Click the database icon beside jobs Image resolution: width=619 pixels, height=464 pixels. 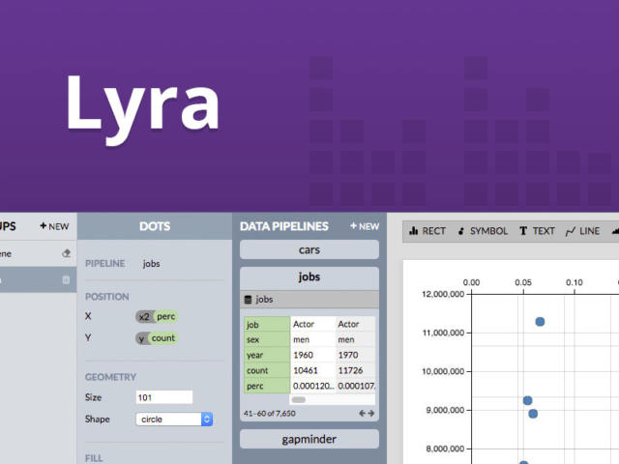point(248,300)
